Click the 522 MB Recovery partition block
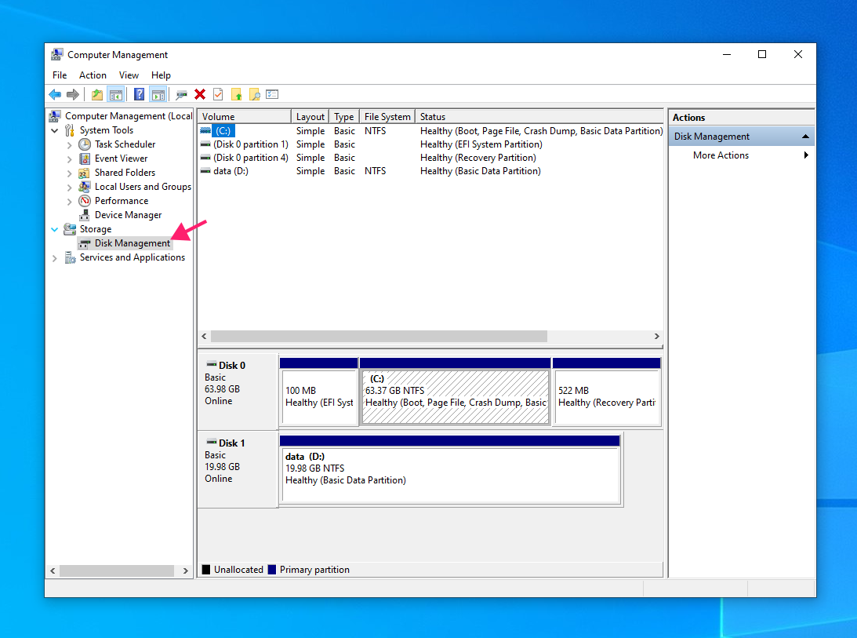The image size is (857, 638). coord(607,392)
